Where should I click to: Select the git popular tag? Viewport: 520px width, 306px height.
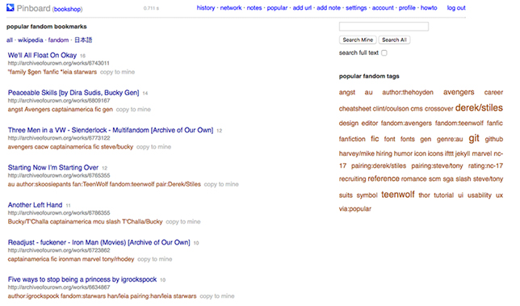click(474, 138)
